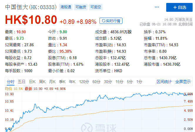Click the 自选 add-to-watchlist button

[x=179, y=7]
